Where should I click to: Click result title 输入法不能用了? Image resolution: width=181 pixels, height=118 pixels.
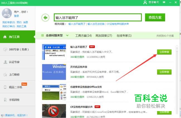click(x=79, y=47)
